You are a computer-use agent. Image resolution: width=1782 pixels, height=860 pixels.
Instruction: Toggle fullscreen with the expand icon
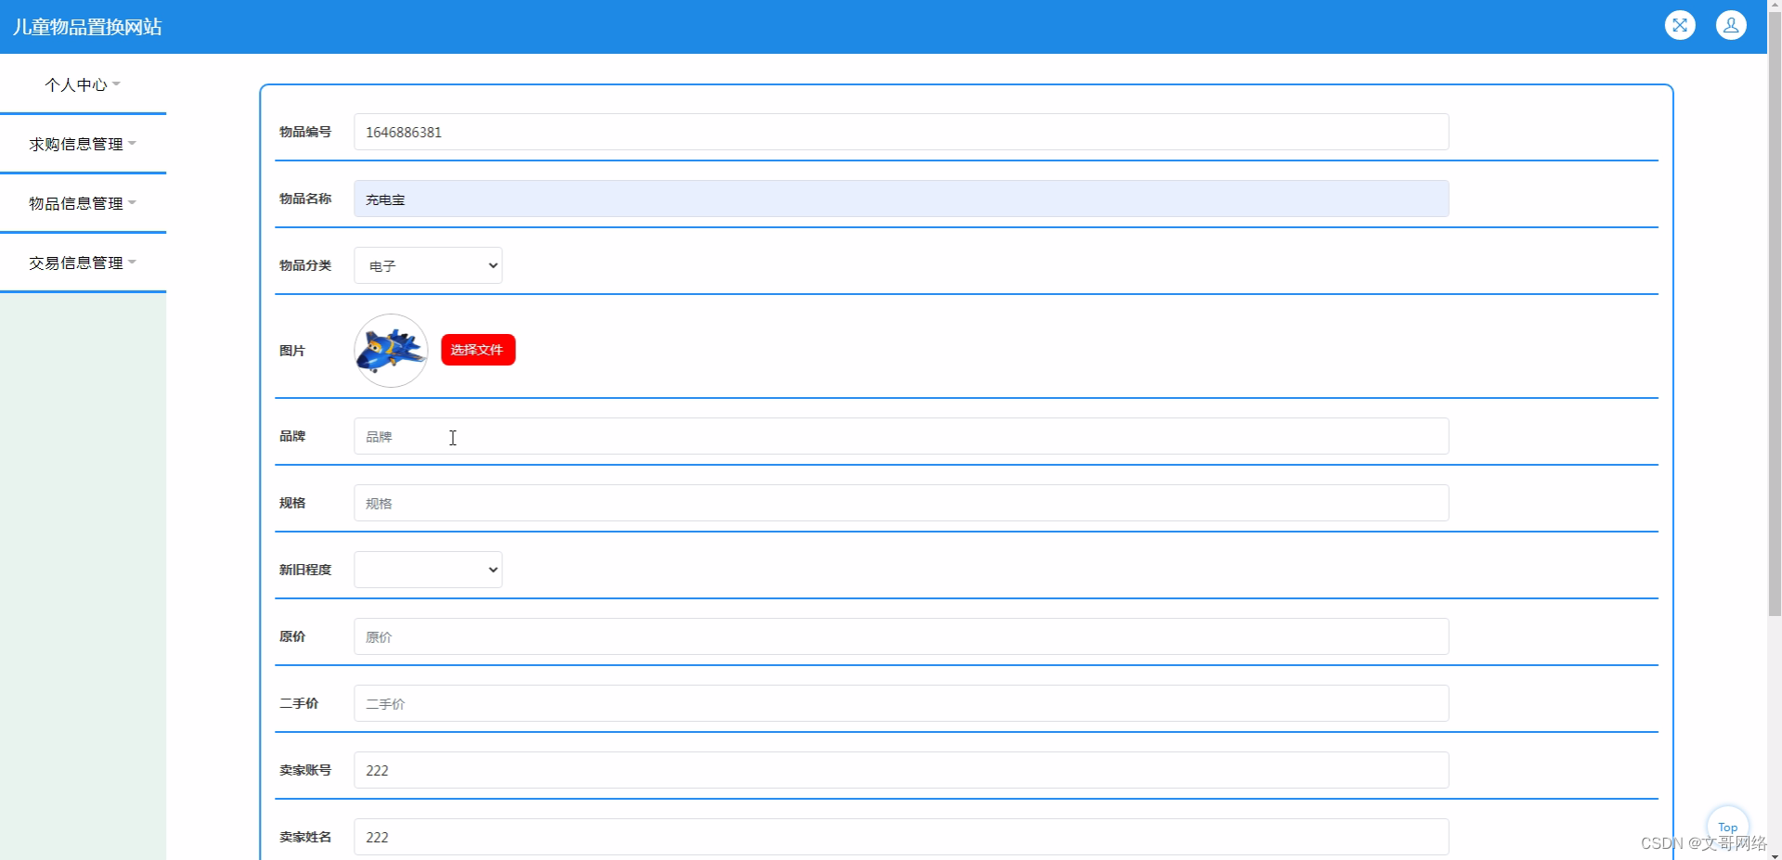pos(1680,25)
